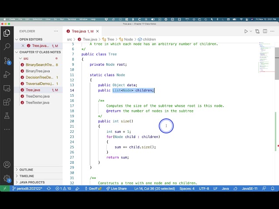The height and width of the screenshot is (209, 279).
Task: Select Tree.java in explorer file list
Action: [x=38, y=90]
